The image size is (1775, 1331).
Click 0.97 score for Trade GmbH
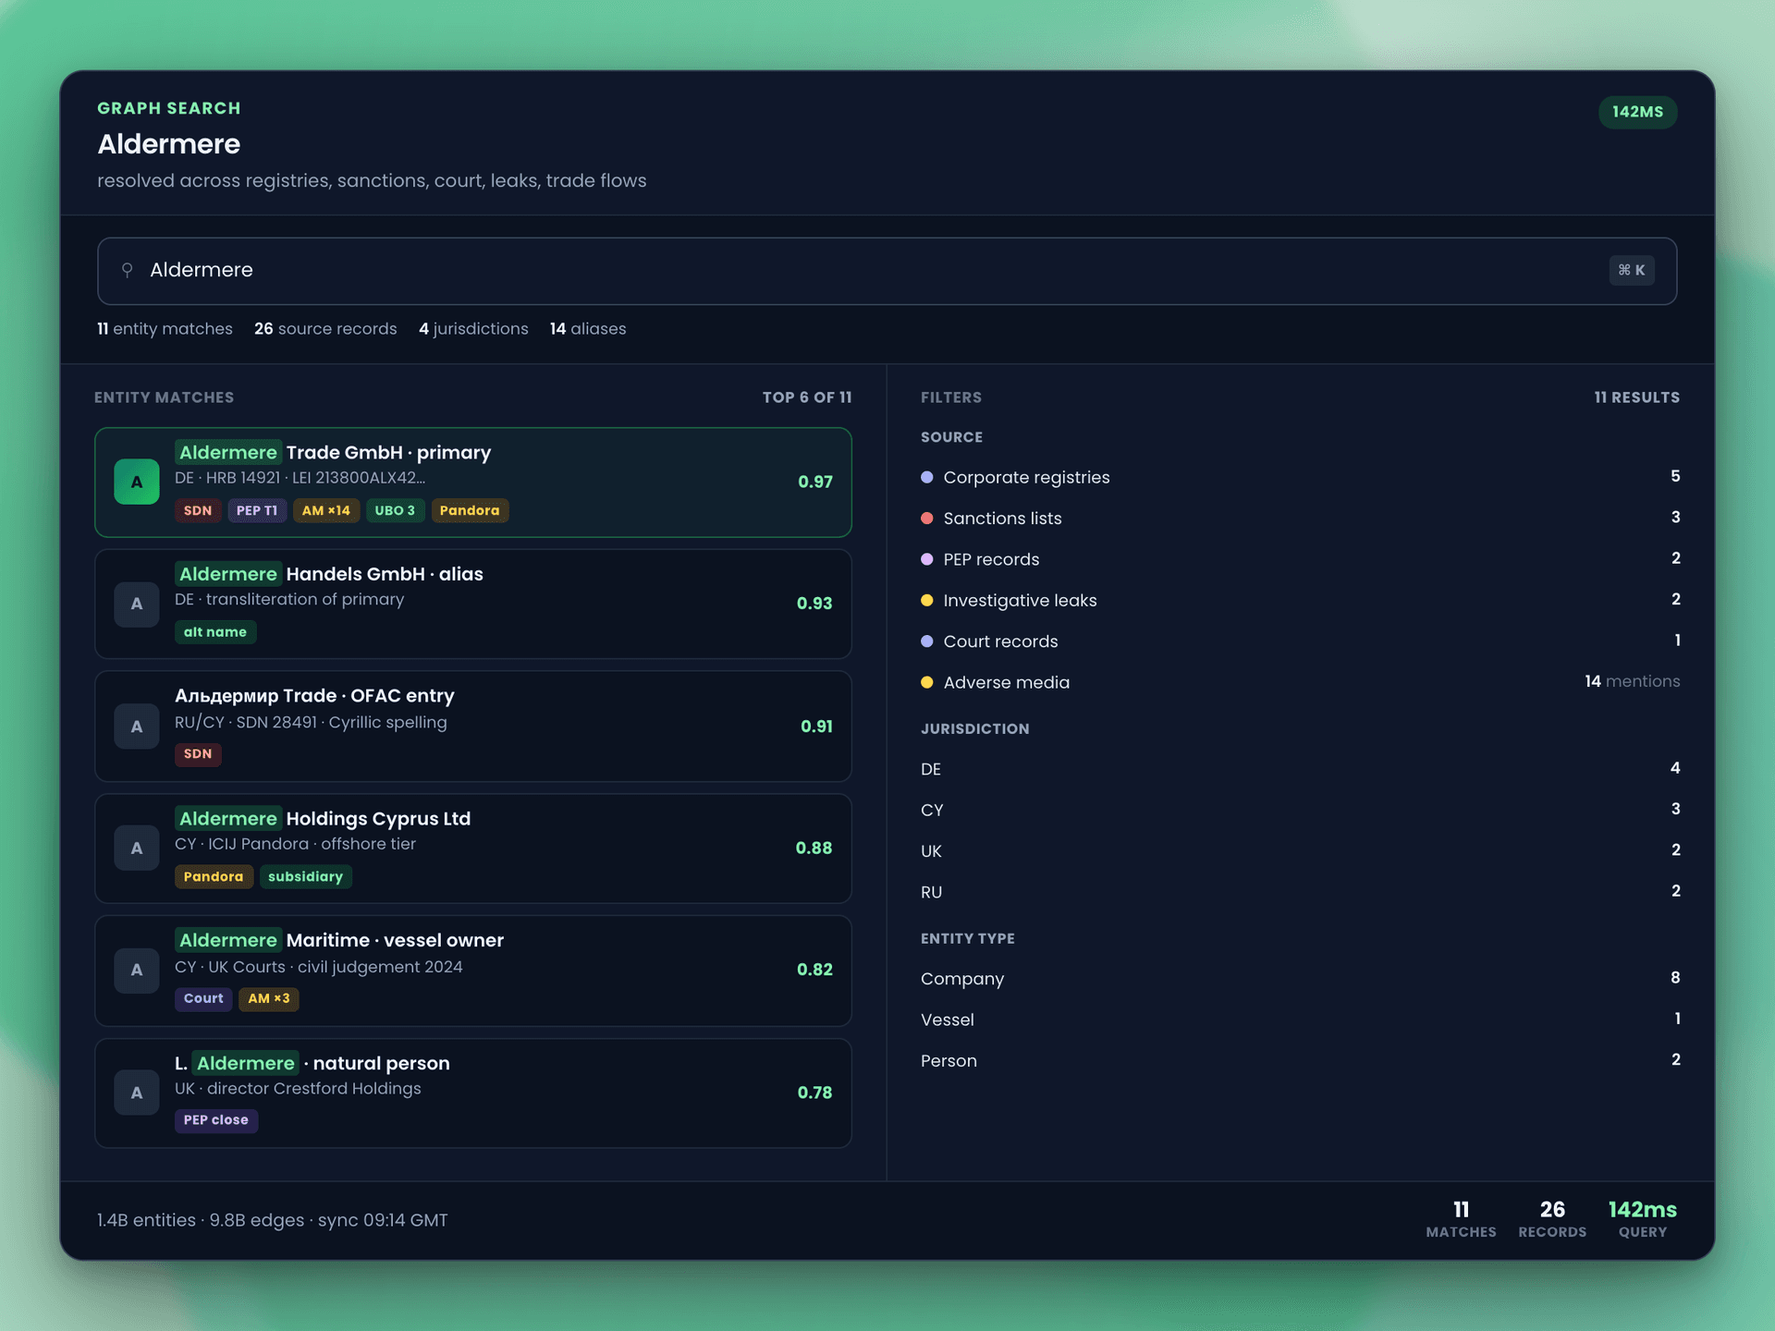[815, 482]
